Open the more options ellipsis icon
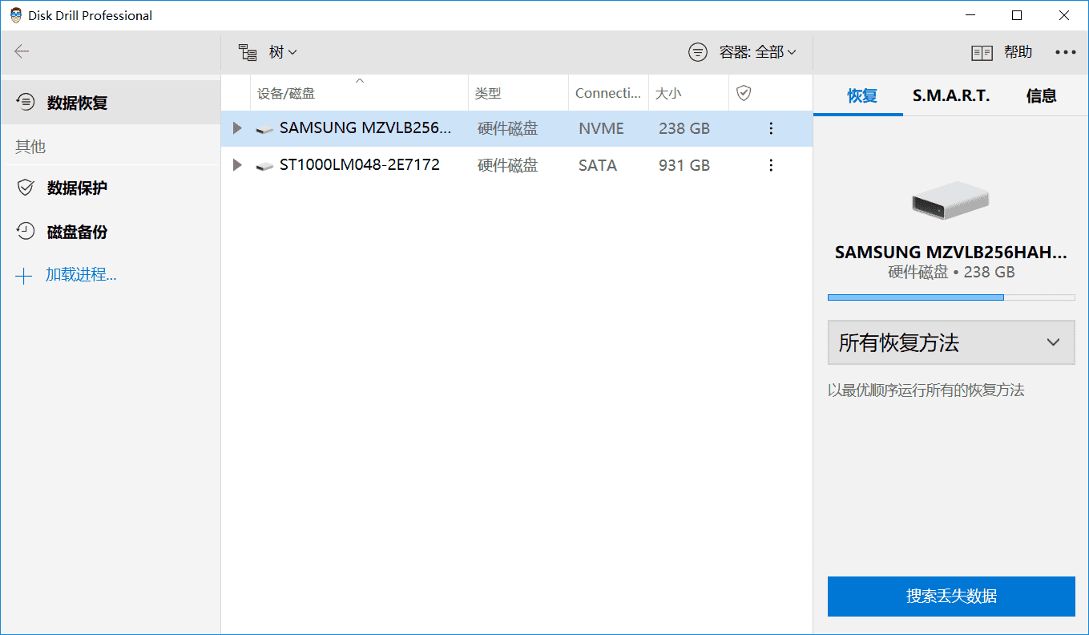This screenshot has width=1089, height=635. 1066,52
